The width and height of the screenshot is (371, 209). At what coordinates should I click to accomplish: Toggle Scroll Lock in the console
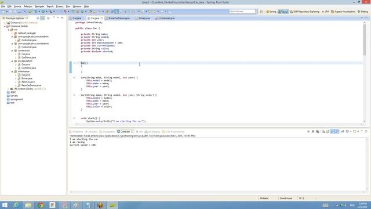(328, 132)
